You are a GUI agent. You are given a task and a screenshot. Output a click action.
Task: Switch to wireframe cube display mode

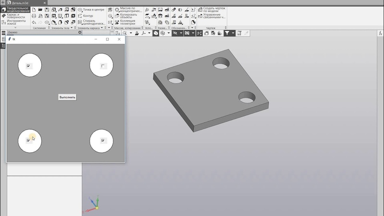pos(163,33)
